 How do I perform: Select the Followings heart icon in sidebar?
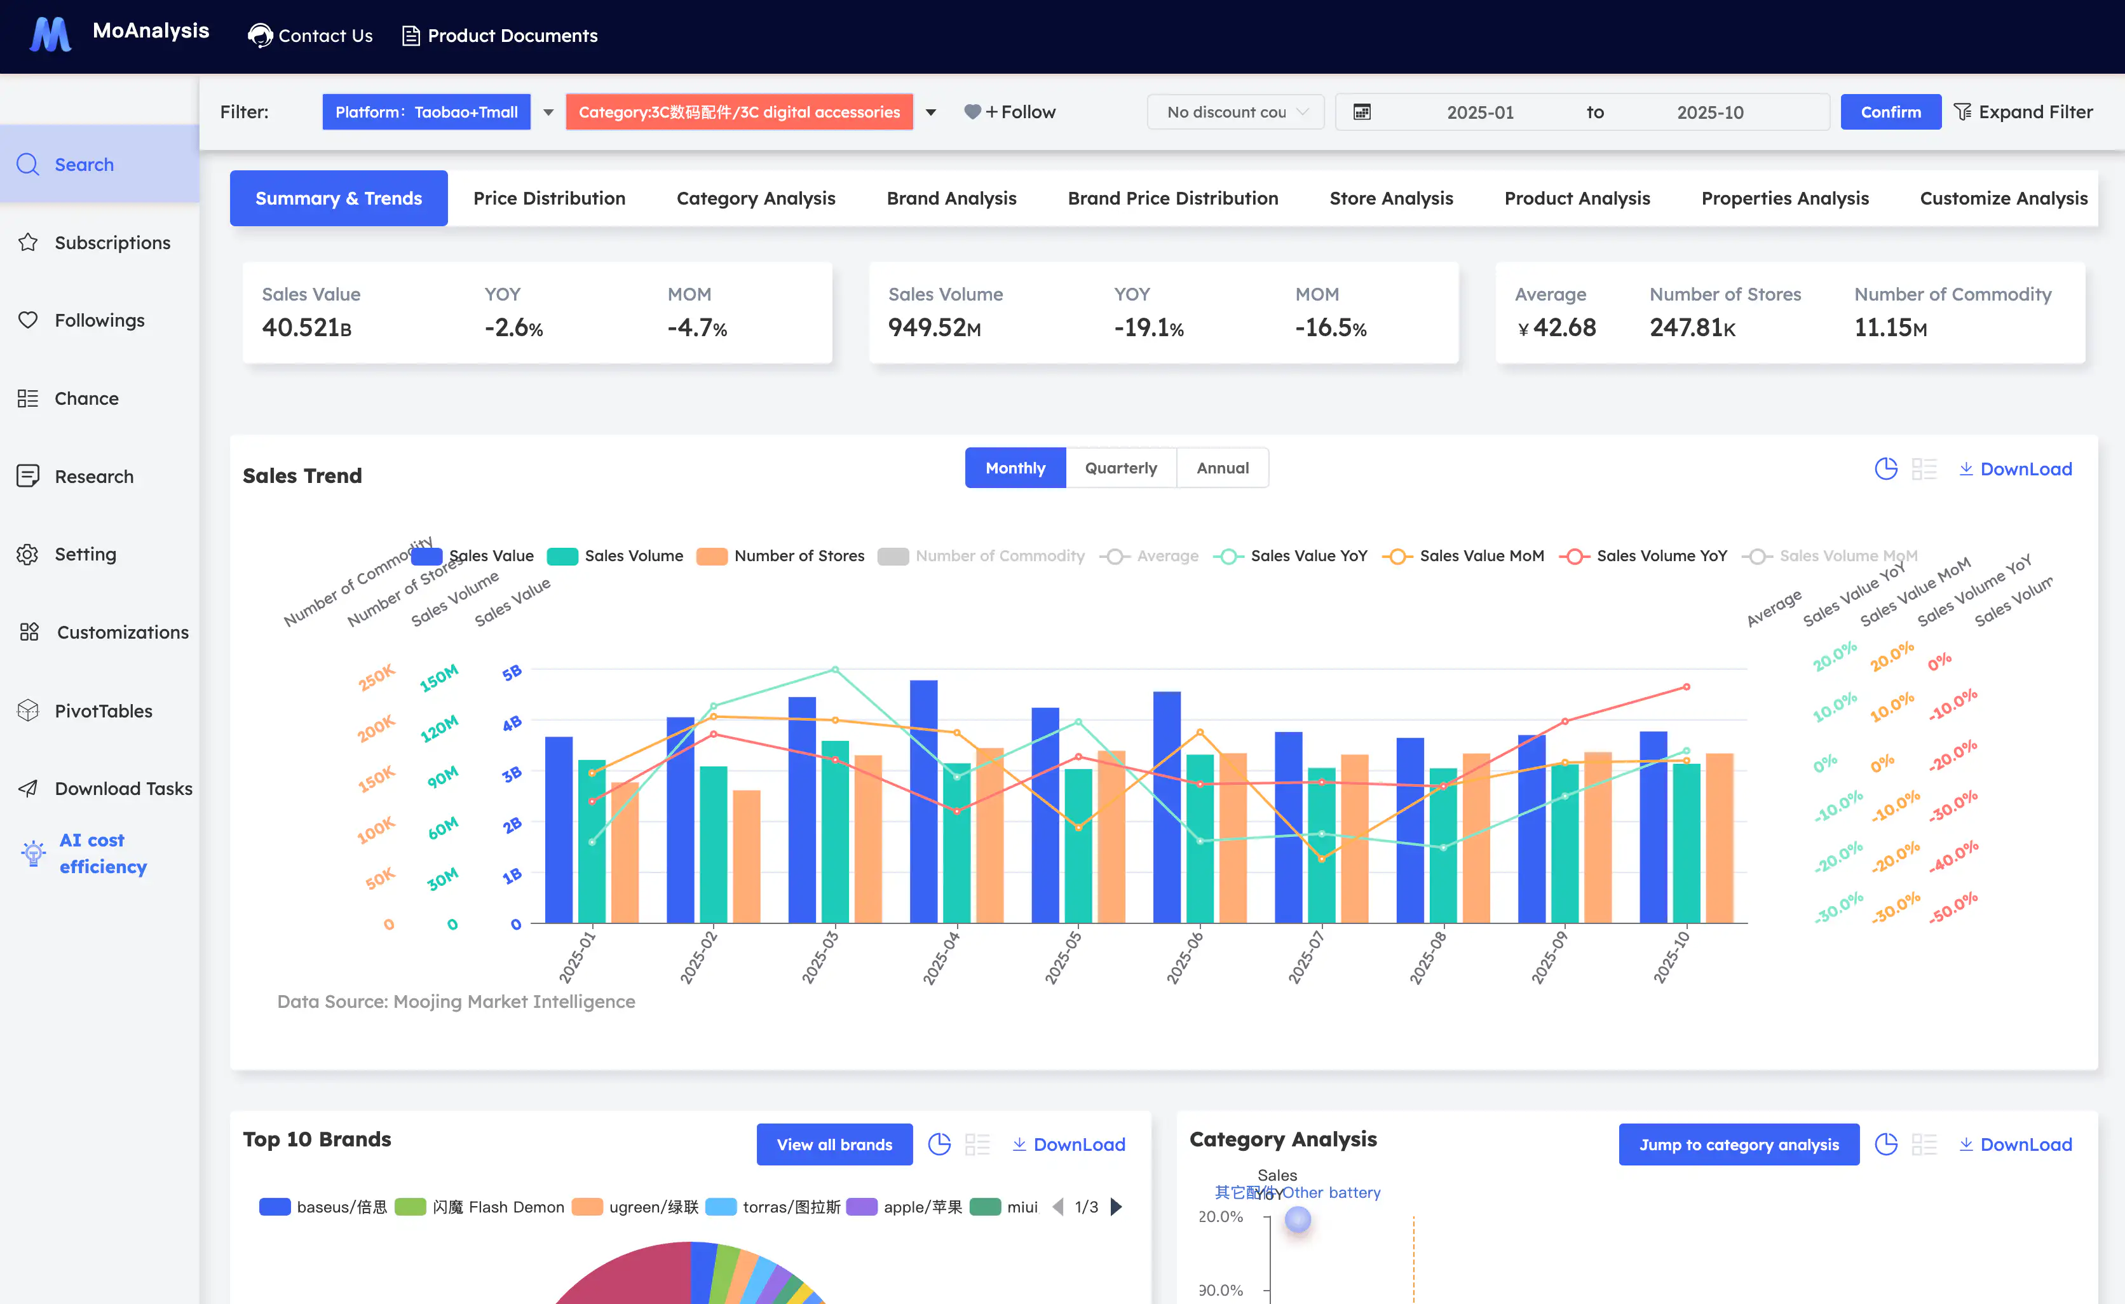[29, 320]
